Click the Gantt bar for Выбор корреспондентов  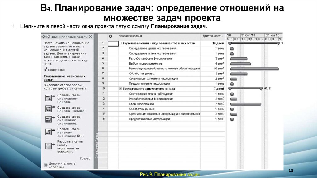point(240,64)
